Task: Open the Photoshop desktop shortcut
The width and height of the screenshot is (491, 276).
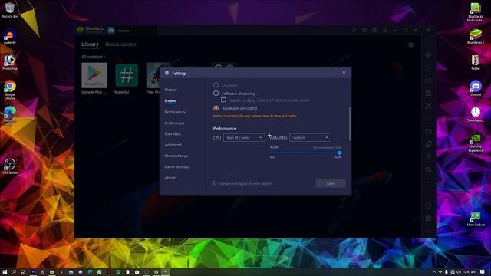Action: (10, 62)
